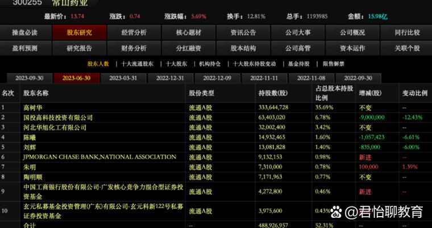Click the -1,057,423 change value
The width and height of the screenshot is (432, 228).
coord(372,137)
